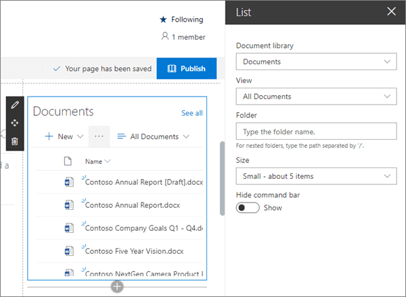Toggle the Hide command bar switch
The height and width of the screenshot is (297, 406).
tap(248, 208)
